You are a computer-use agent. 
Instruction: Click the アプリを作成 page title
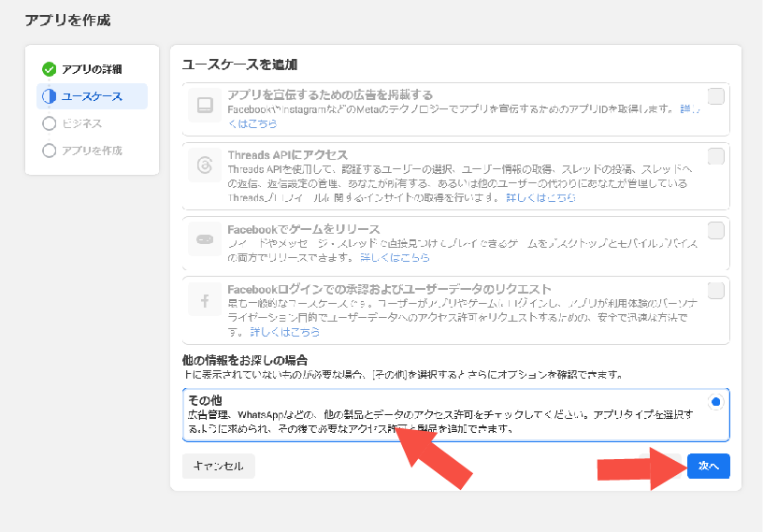(x=67, y=21)
